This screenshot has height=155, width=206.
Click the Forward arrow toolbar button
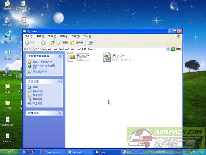pyautogui.click(x=43, y=43)
